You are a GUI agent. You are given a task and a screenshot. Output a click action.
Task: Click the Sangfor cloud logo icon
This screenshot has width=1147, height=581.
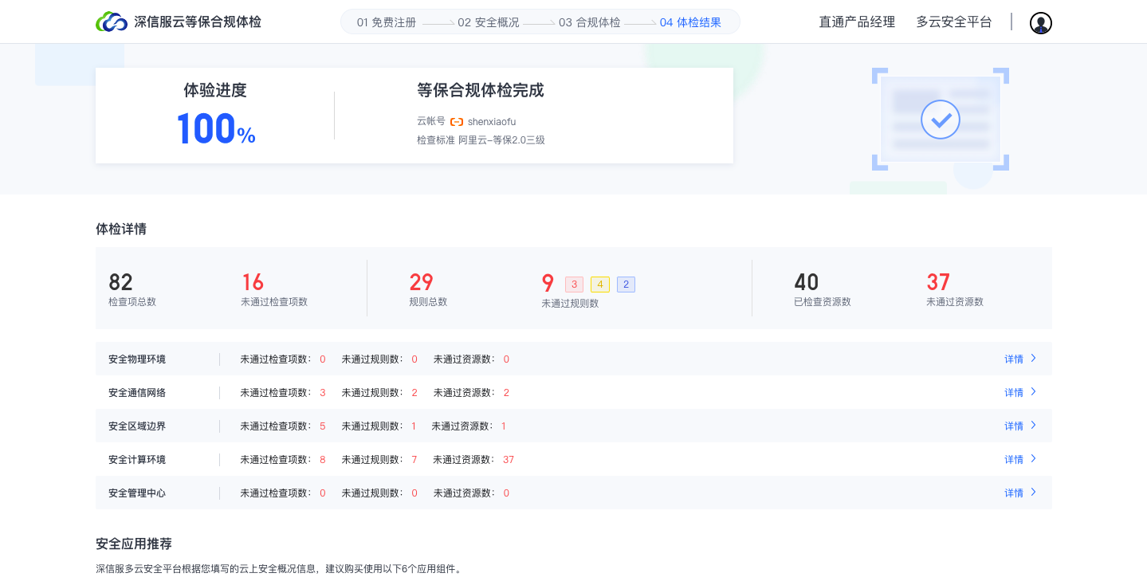[x=112, y=22]
